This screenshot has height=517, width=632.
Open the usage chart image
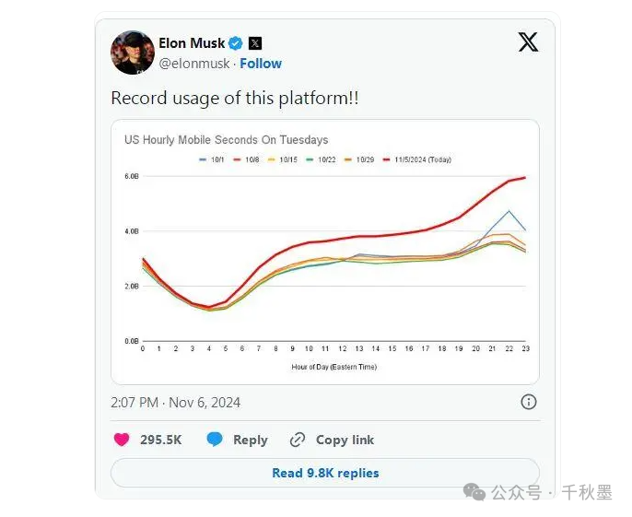(x=325, y=252)
